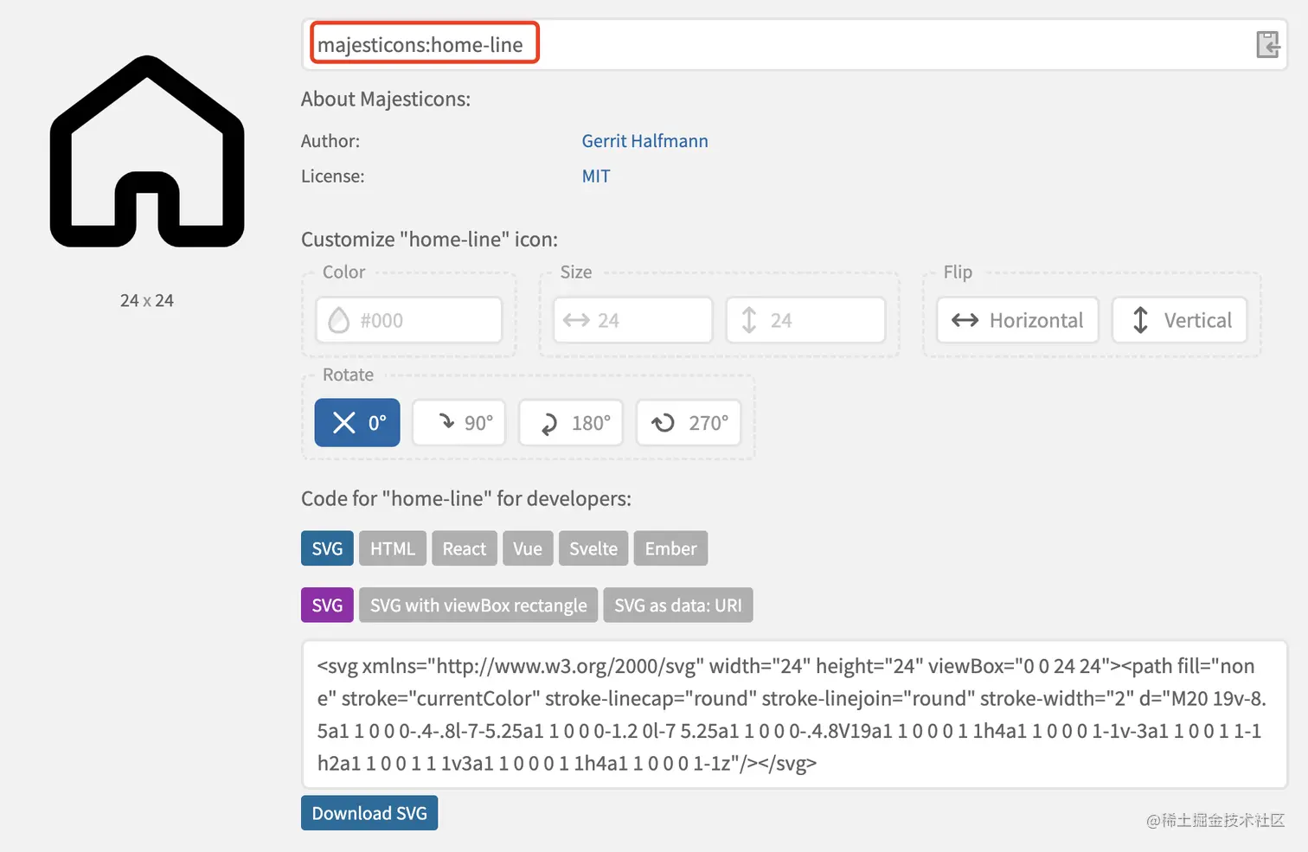
Task: Toggle Vertical flip
Action: (x=1180, y=320)
